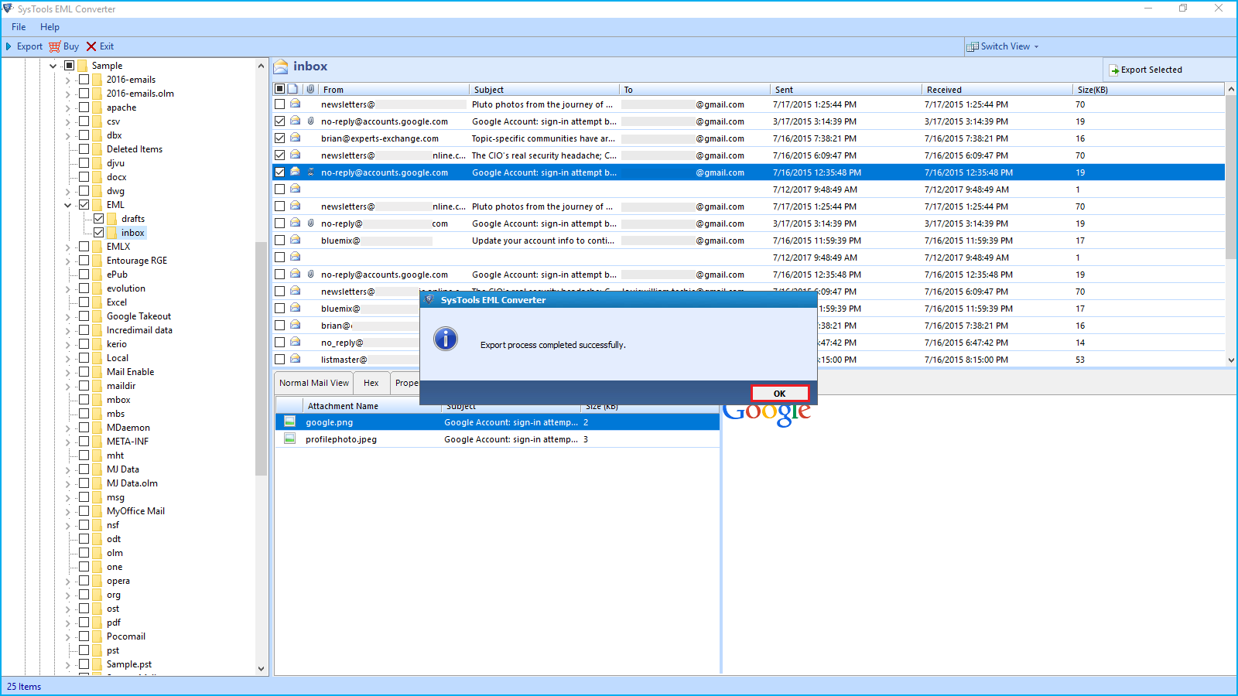Open the File menu
The height and width of the screenshot is (696, 1238).
coord(19,27)
